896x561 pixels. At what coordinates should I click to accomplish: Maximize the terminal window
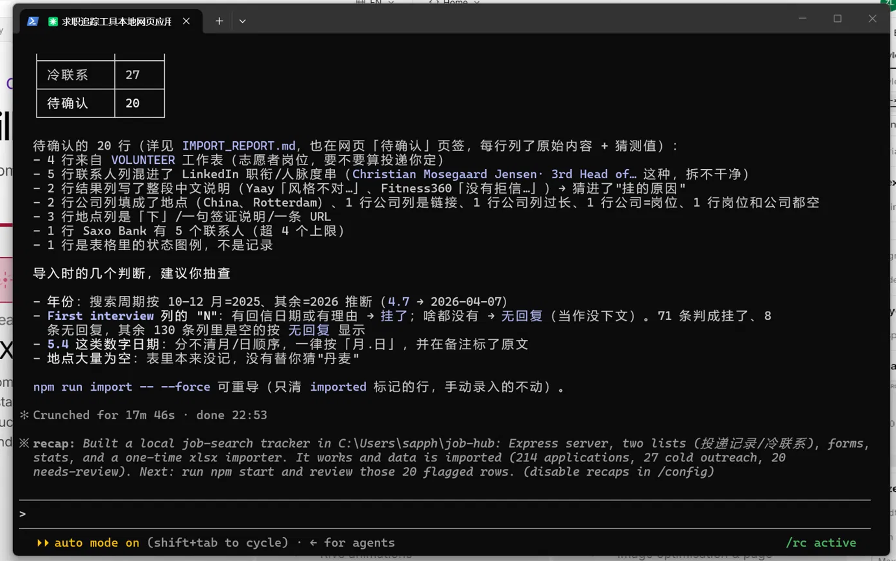click(837, 19)
